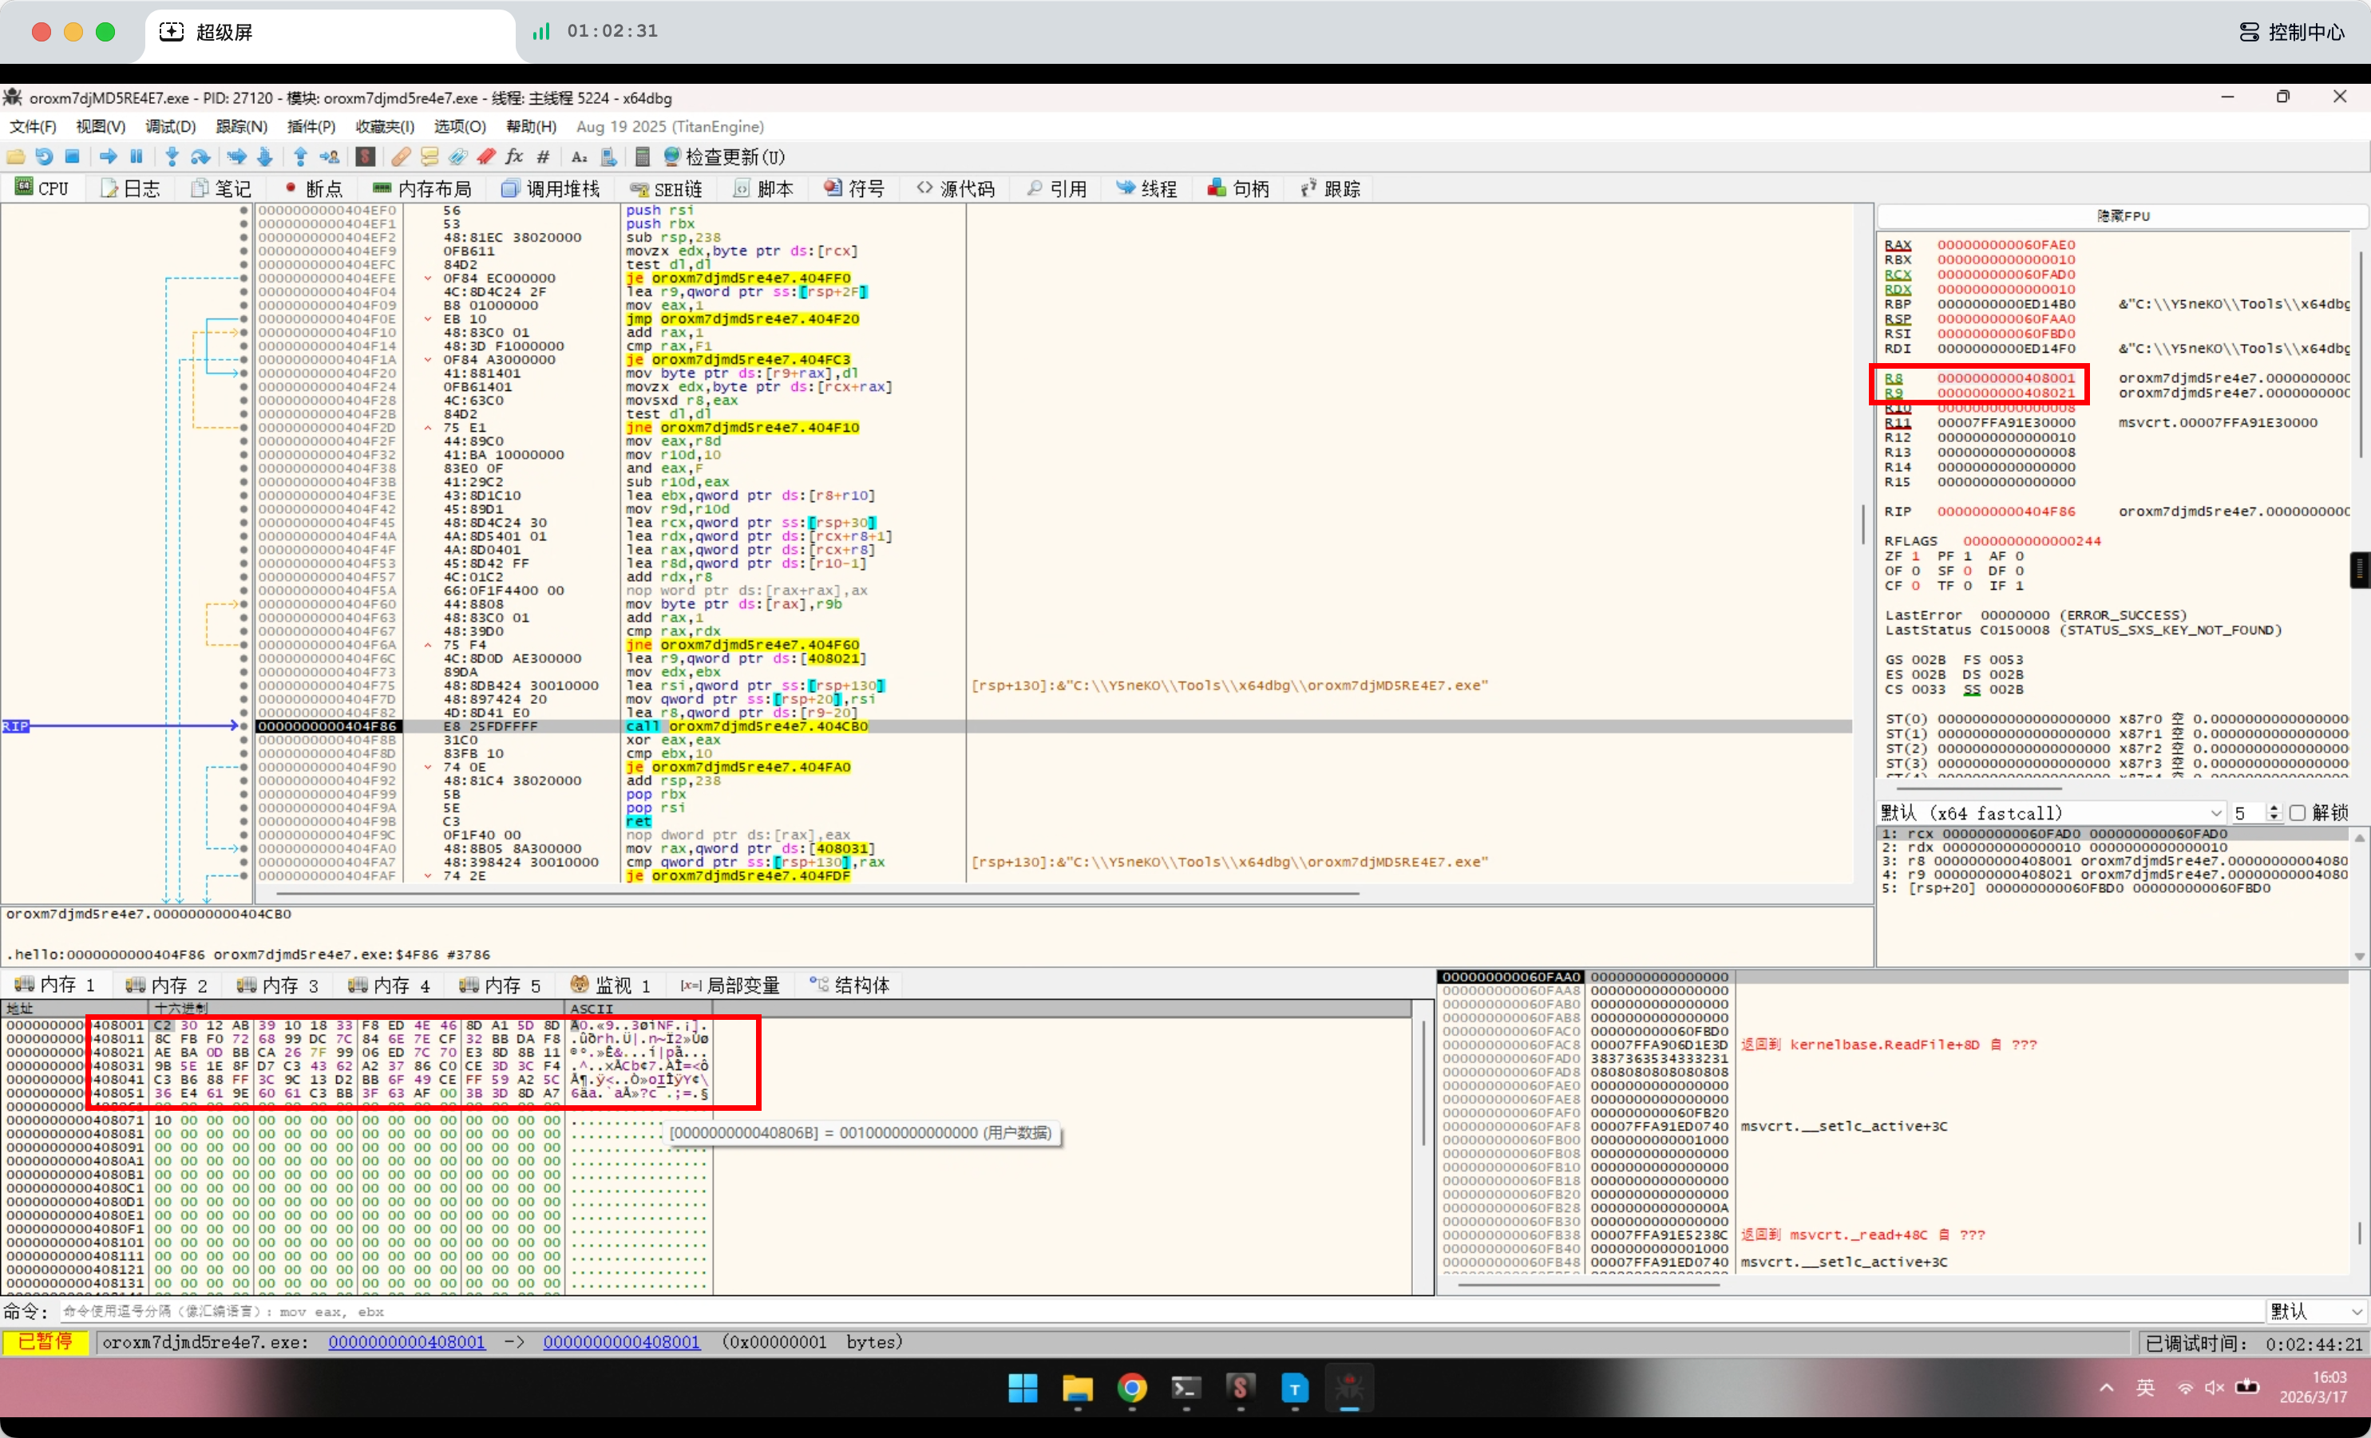This screenshot has height=1438, width=2371.
Task: Open the 调试(D) menu
Action: (x=170, y=126)
